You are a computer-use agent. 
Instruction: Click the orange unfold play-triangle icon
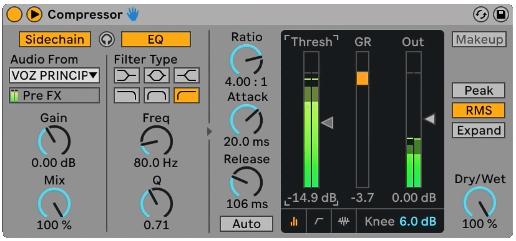(34, 15)
